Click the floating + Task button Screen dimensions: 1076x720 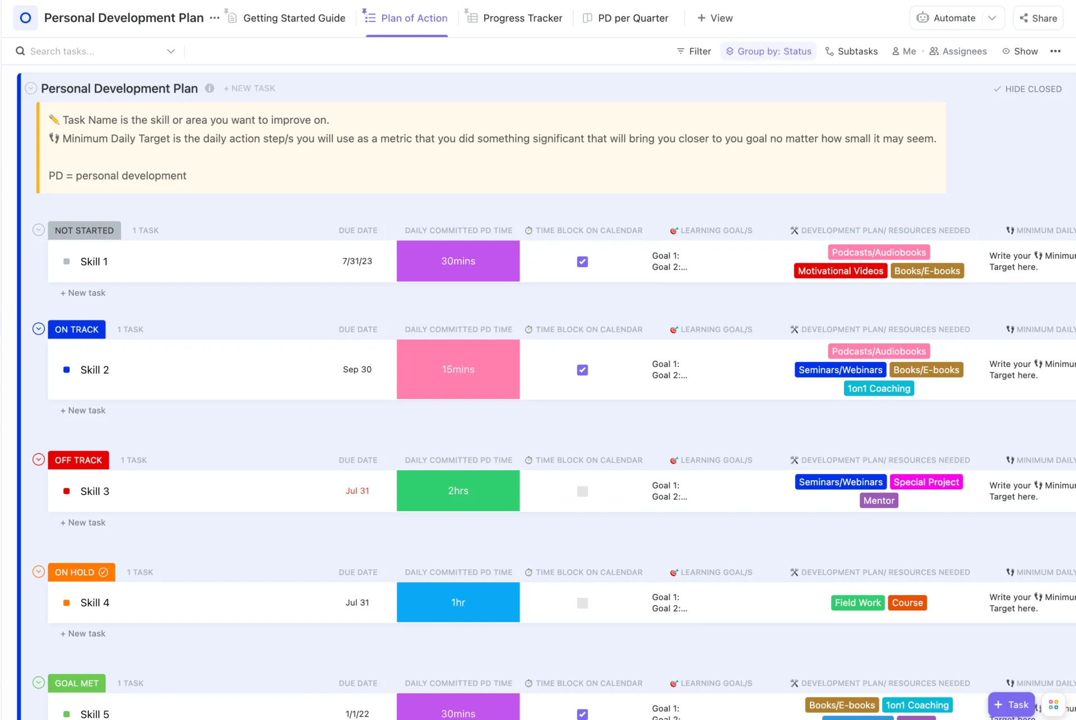pos(1011,704)
